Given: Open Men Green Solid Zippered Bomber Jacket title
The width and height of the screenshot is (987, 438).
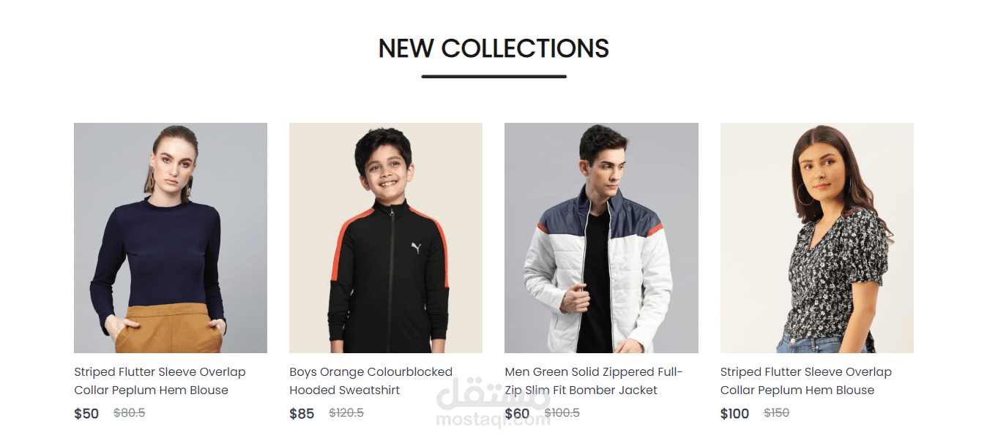Looking at the screenshot, I should coord(594,381).
